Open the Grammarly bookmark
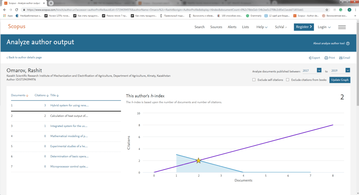Screen dimensions: 359x195 click(254, 16)
